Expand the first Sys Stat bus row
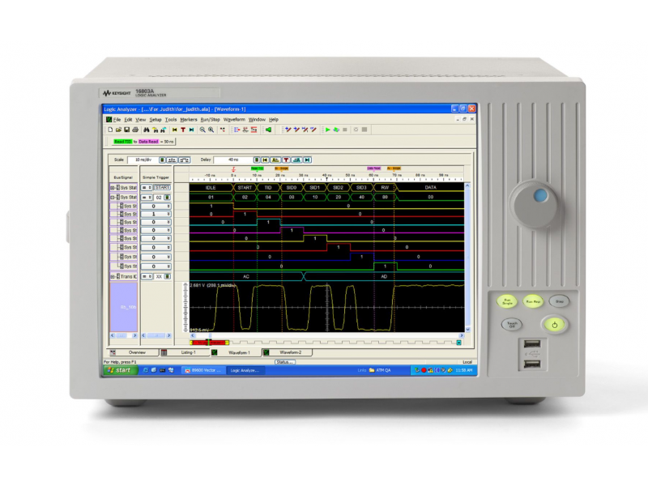Viewport: 648px width, 486px height. coord(112,187)
